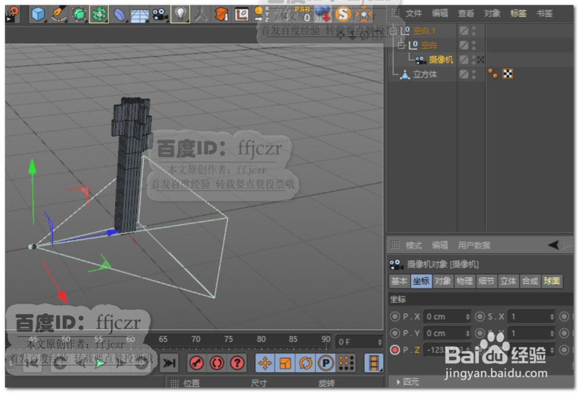Toggle autokeying button
This screenshot has width=579, height=393.
point(217,363)
